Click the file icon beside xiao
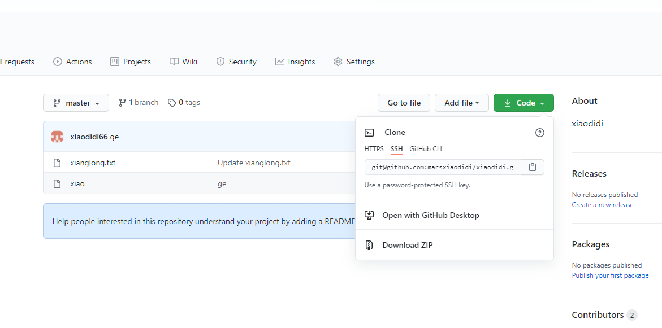 [57, 183]
